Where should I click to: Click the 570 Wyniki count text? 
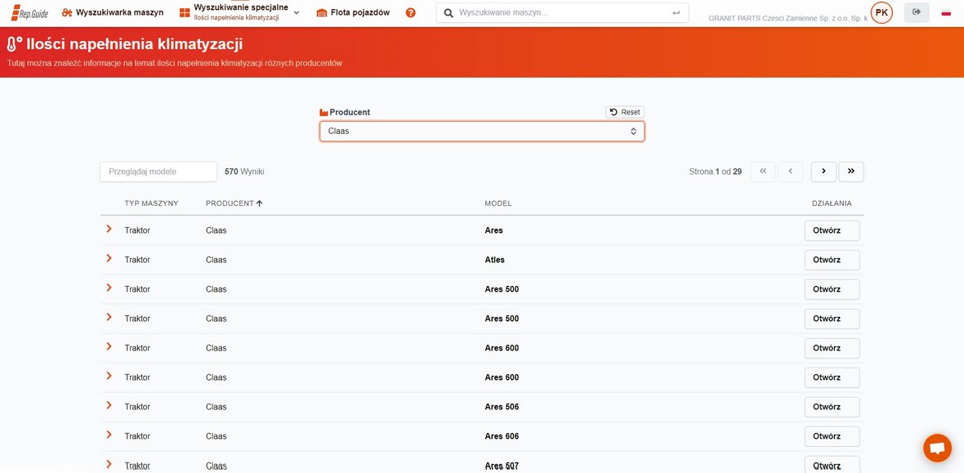pyautogui.click(x=244, y=172)
